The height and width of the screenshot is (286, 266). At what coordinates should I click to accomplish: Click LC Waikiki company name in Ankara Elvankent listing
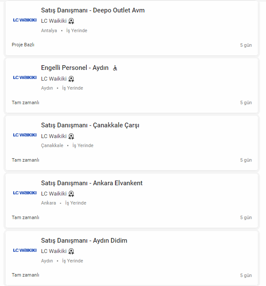pos(54,194)
